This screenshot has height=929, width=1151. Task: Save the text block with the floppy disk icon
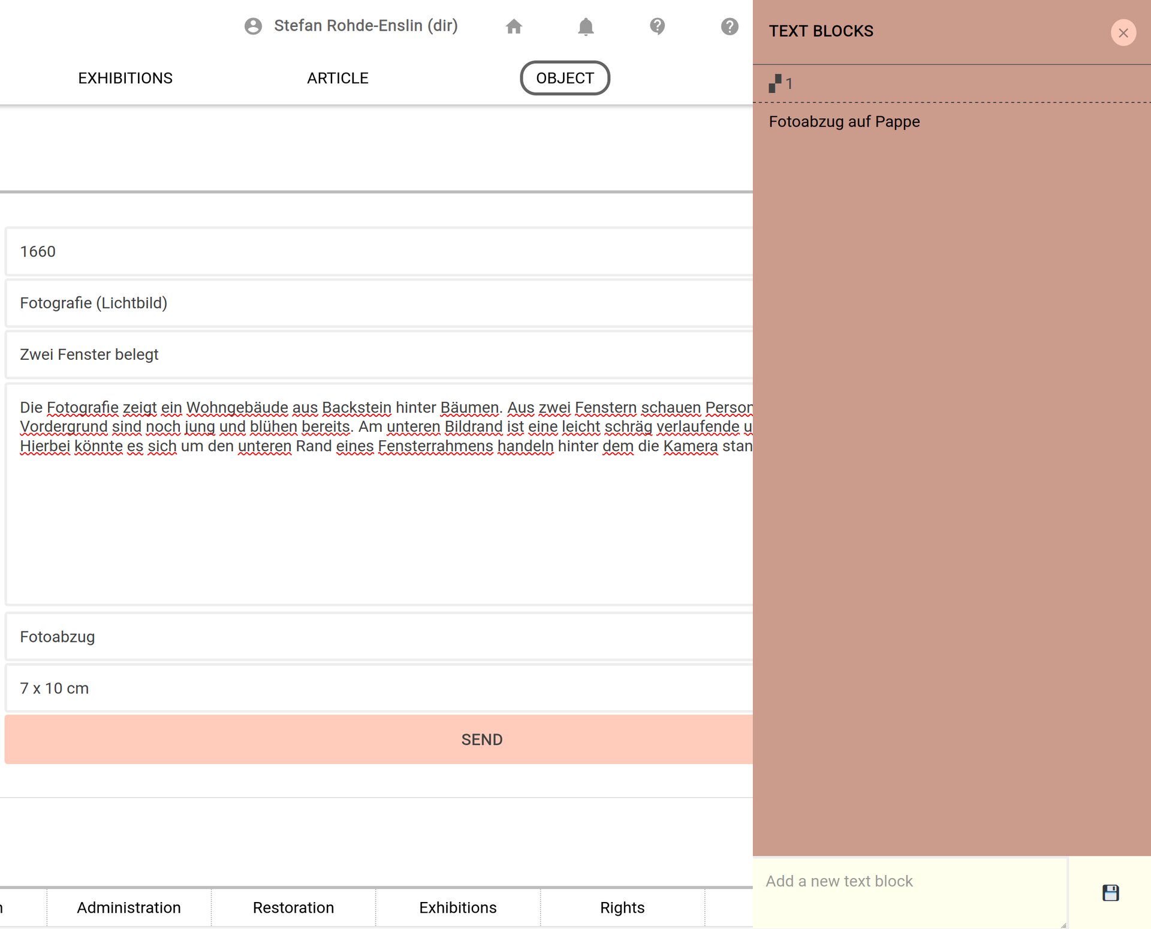1111,893
